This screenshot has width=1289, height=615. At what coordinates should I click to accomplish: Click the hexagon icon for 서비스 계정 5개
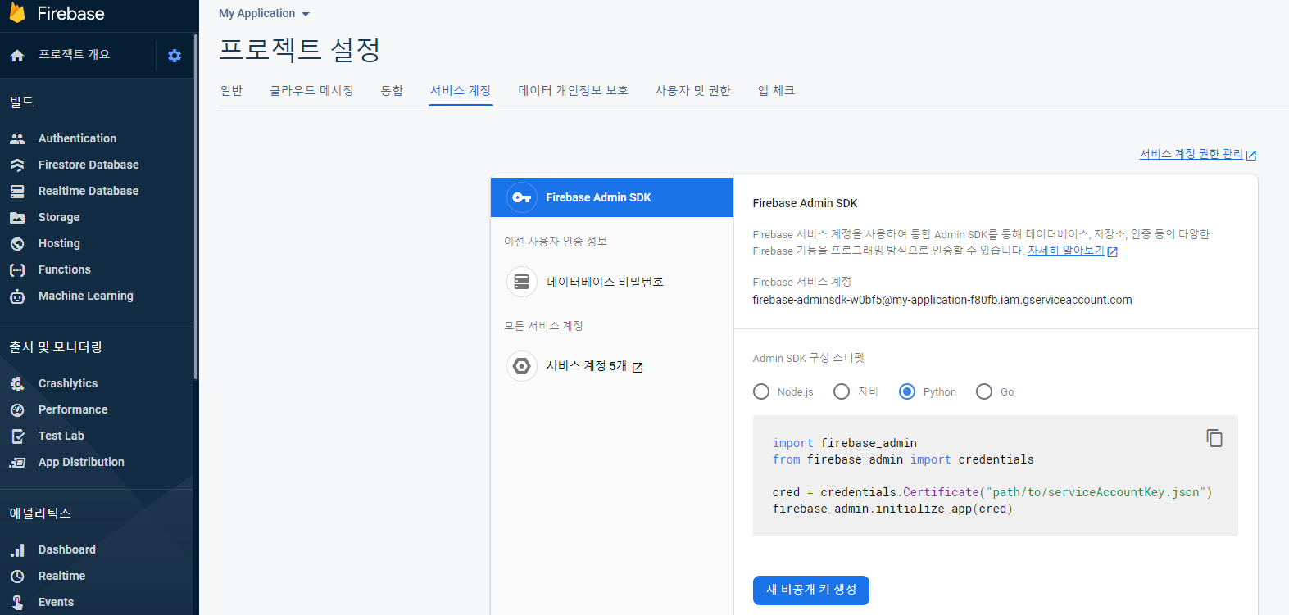click(x=522, y=366)
